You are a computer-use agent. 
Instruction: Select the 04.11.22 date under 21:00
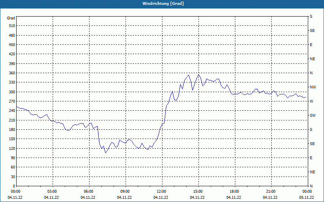click(270, 198)
